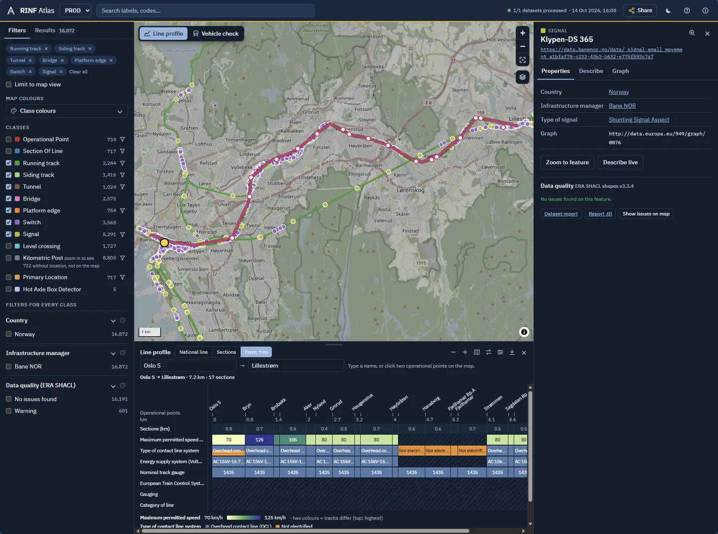
Task: Open the PROD environment dropdown
Action: 75,10
